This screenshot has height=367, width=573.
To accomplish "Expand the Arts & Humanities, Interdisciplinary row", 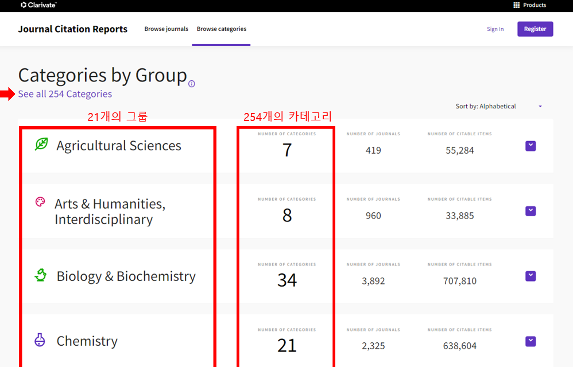I will 530,211.
